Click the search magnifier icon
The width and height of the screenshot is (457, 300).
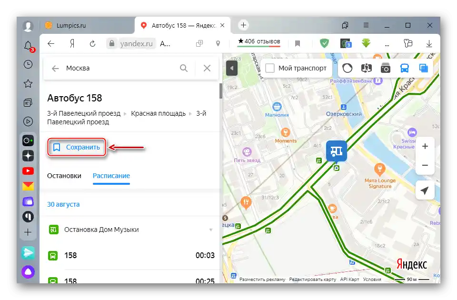pyautogui.click(x=184, y=68)
